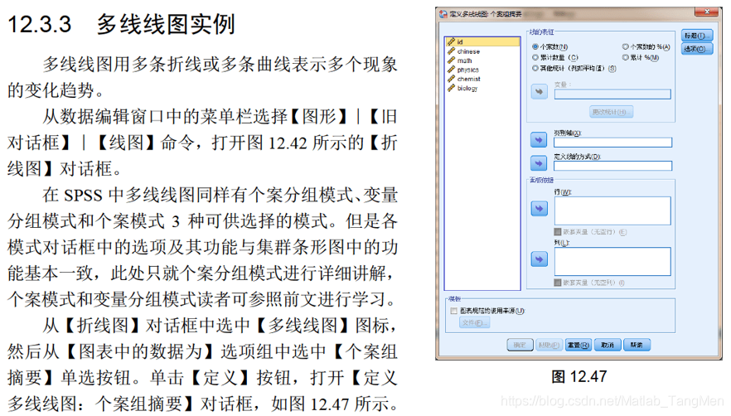731x416 pixels.
Task: Select the chemist variable in list
Action: [482, 79]
